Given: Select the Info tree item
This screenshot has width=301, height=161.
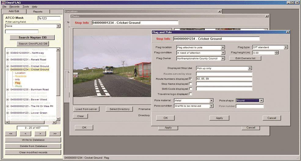Looking at the screenshot, I should pos(17,80).
